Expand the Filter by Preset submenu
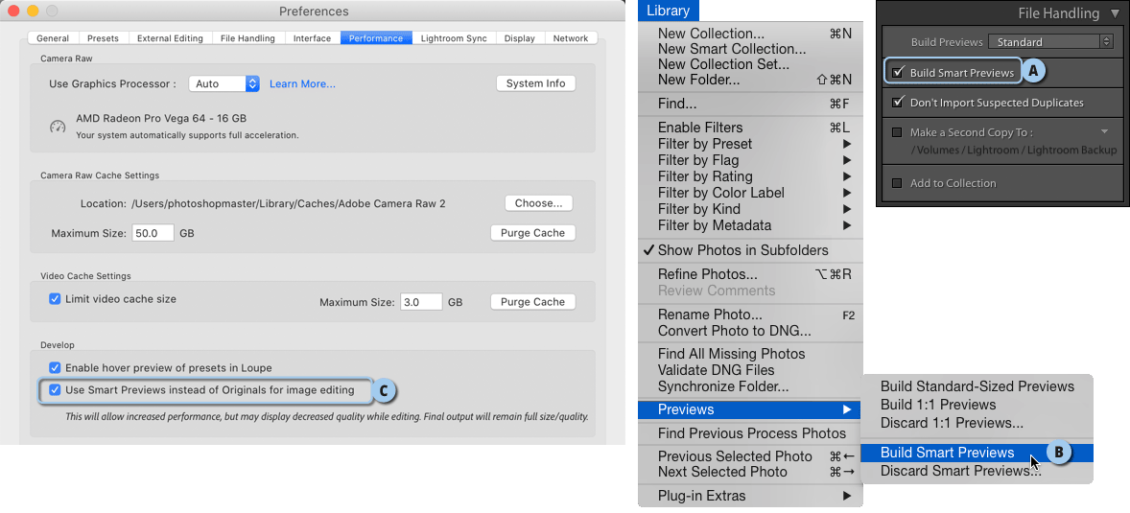 coord(750,144)
